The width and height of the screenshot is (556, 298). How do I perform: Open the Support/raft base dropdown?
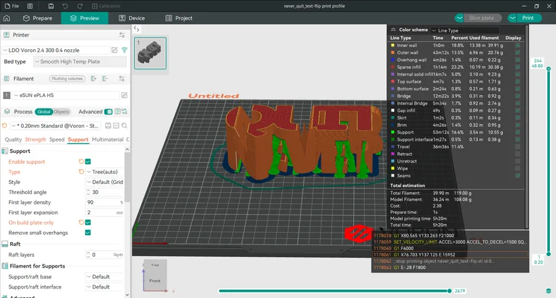(x=104, y=276)
